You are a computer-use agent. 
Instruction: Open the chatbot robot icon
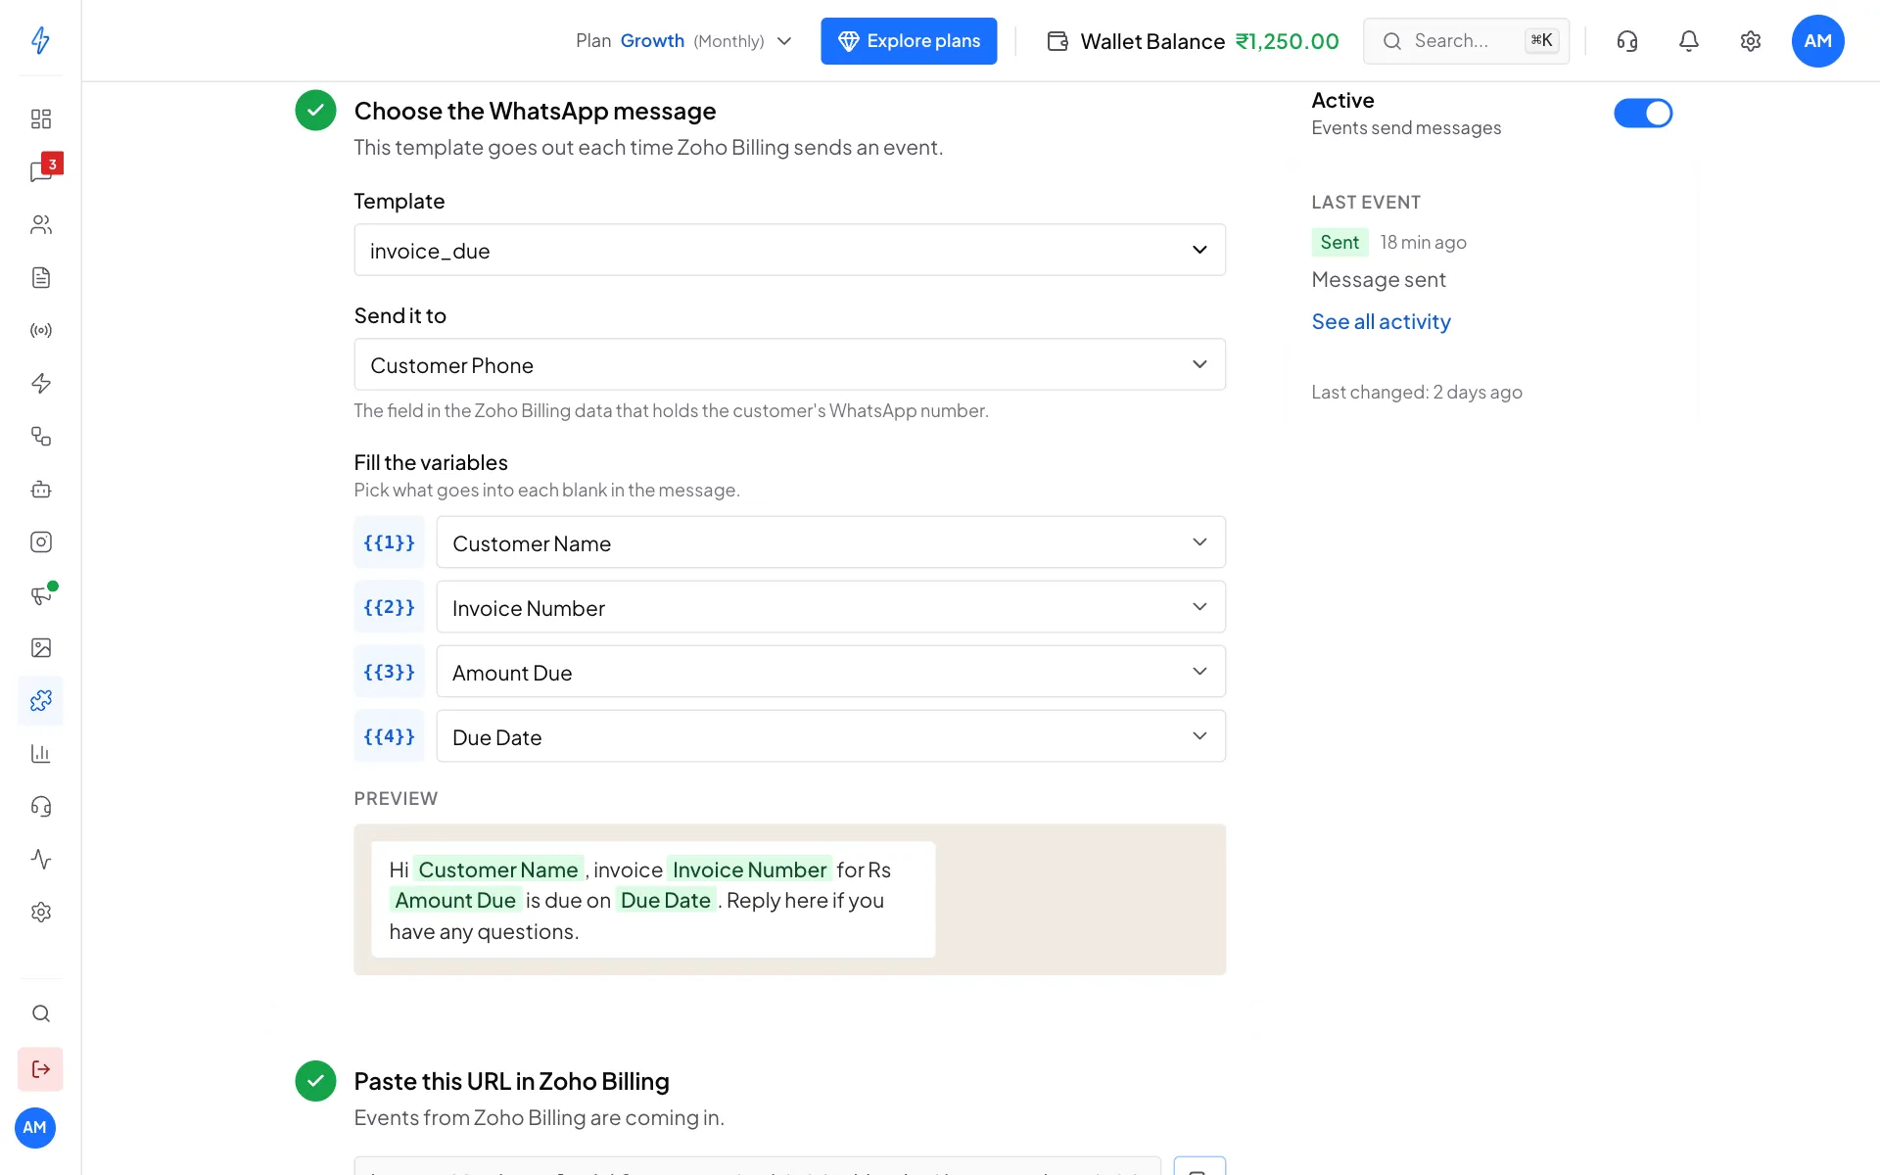click(40, 489)
